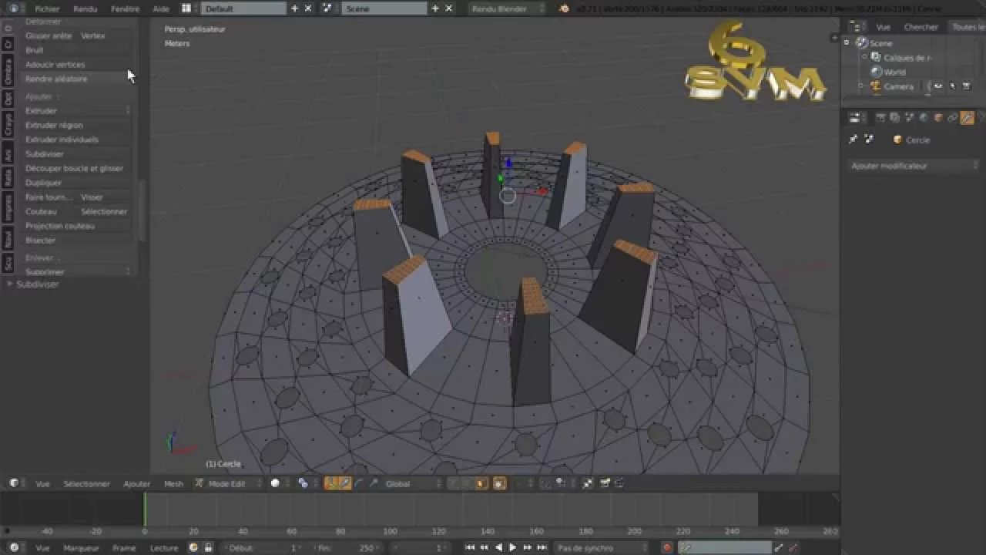Screen dimensions: 986x555
Task: Toggle Camera renderability icon in outliner
Action: tap(966, 86)
